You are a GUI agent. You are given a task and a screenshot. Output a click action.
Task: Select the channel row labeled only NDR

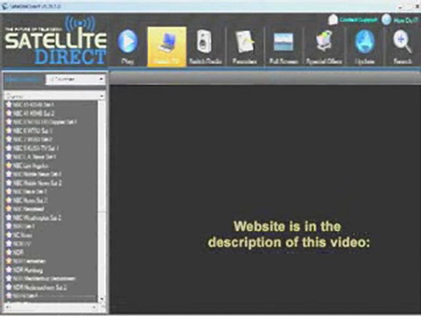pyautogui.click(x=18, y=252)
